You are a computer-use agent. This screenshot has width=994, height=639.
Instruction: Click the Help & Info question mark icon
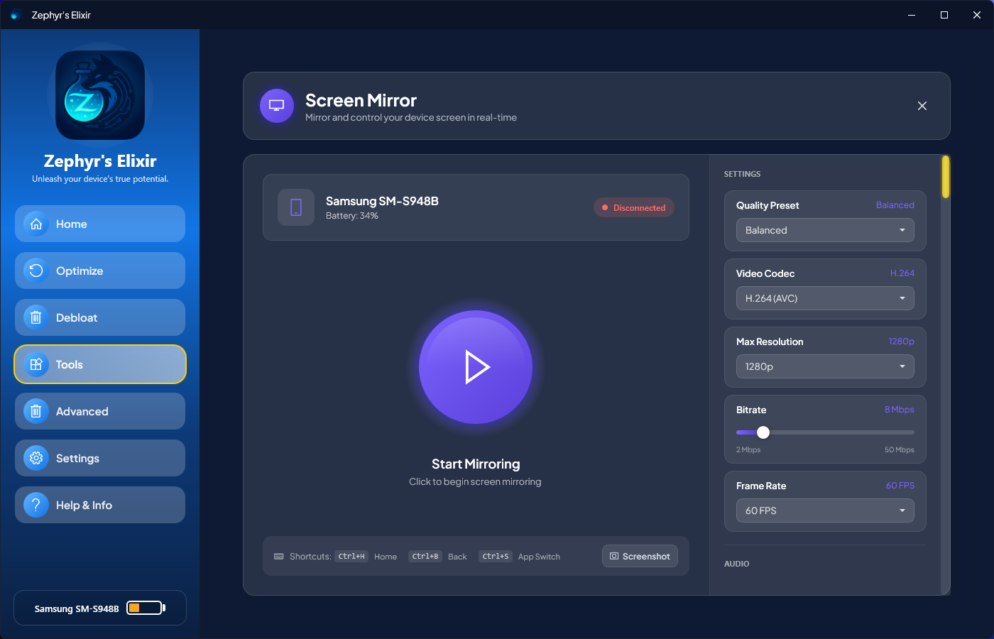36,505
